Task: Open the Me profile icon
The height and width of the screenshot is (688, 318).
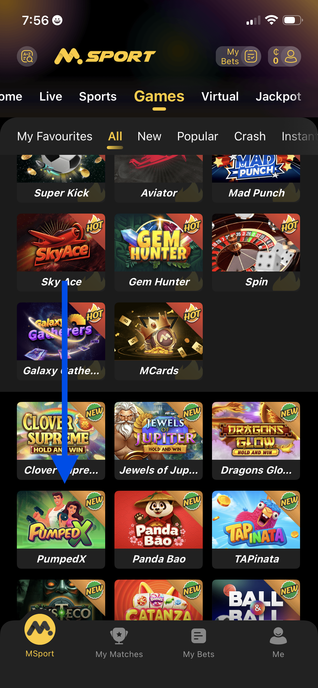Action: click(278, 636)
